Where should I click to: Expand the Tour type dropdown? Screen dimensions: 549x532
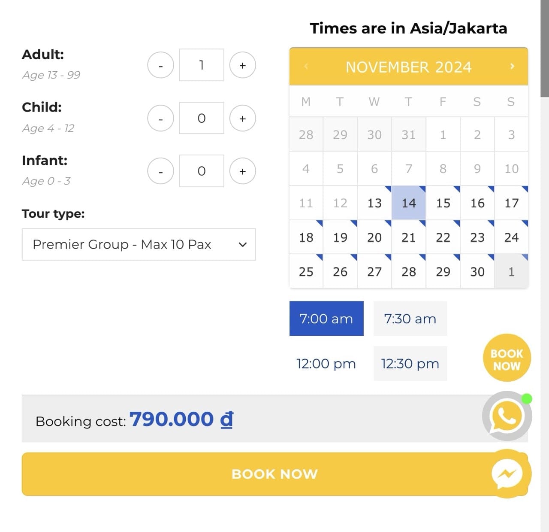139,244
